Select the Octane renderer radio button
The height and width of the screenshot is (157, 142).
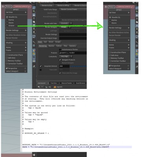point(7,26)
